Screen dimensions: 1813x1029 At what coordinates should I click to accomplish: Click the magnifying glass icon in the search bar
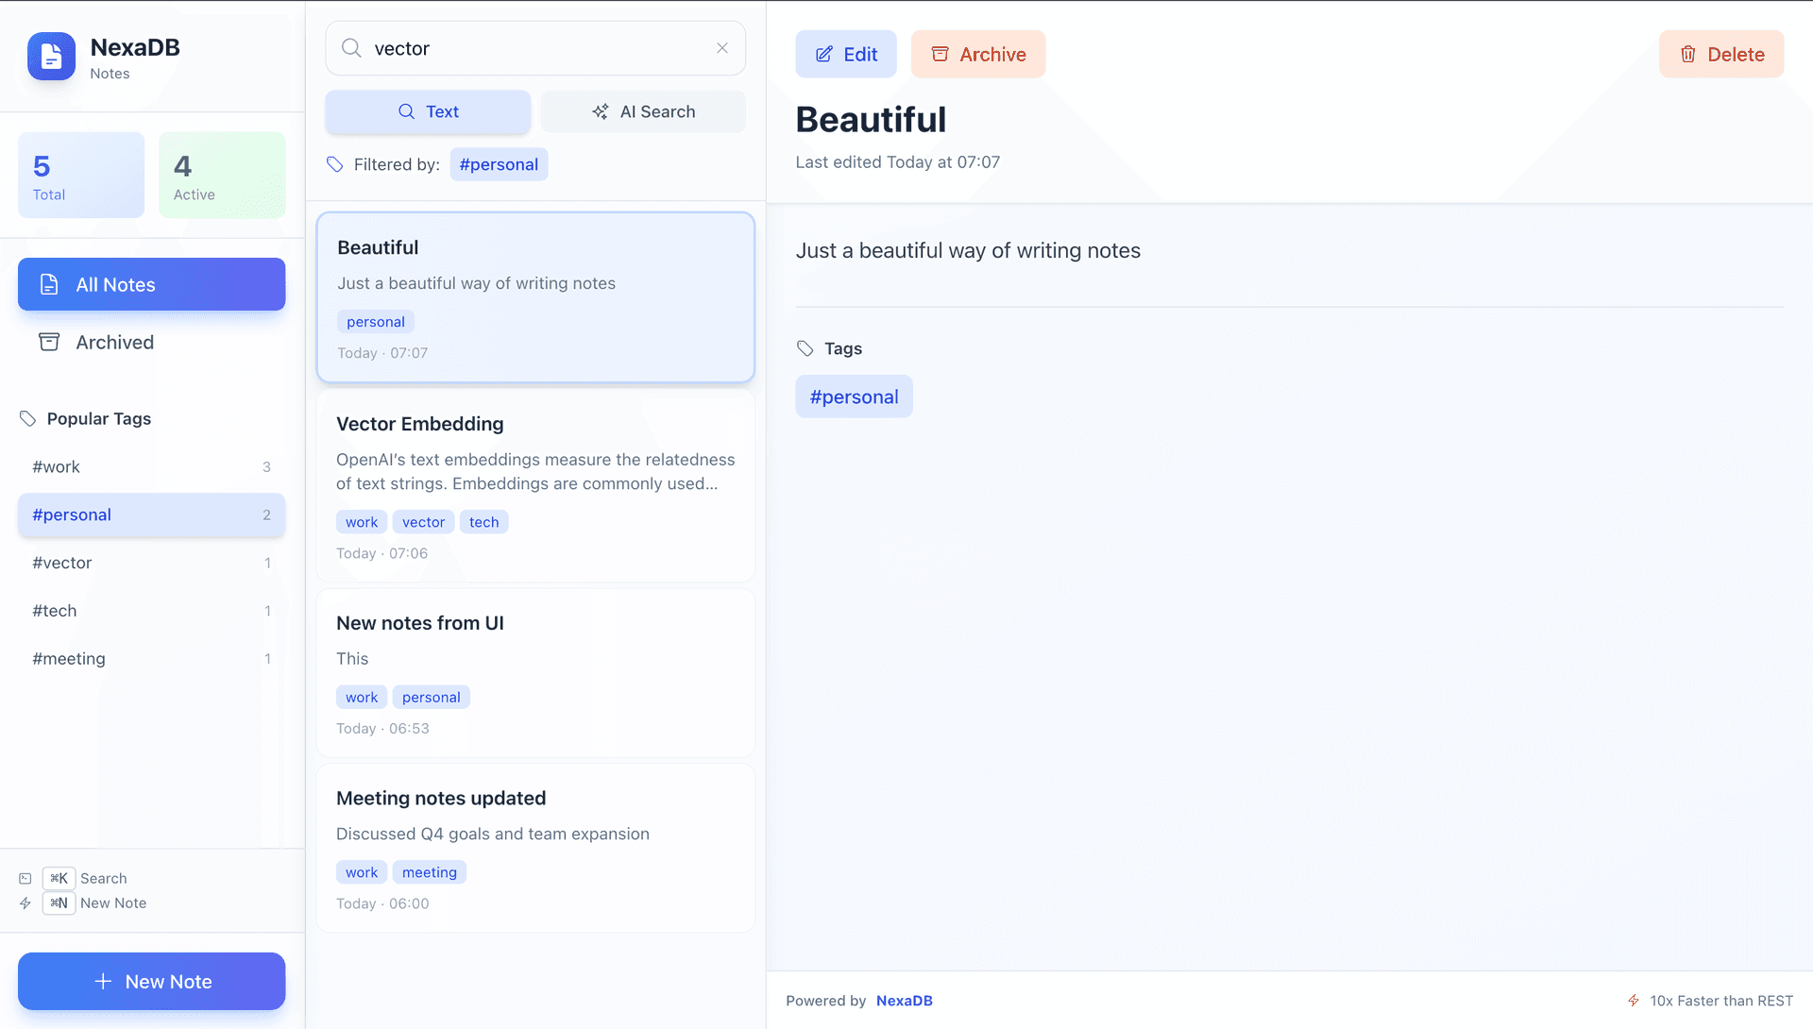click(x=350, y=48)
